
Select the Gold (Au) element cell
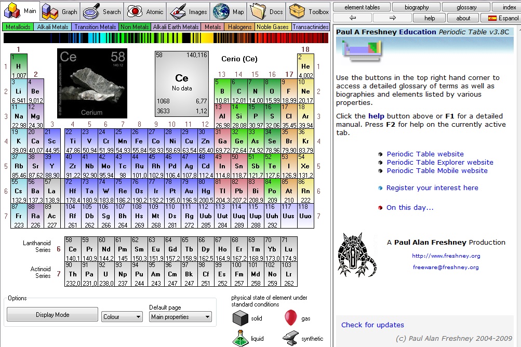point(189,190)
